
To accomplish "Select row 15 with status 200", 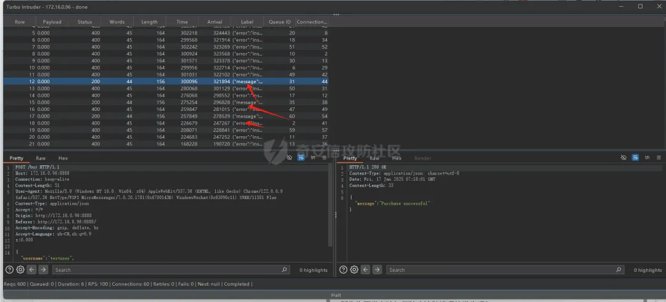I will tap(166, 102).
